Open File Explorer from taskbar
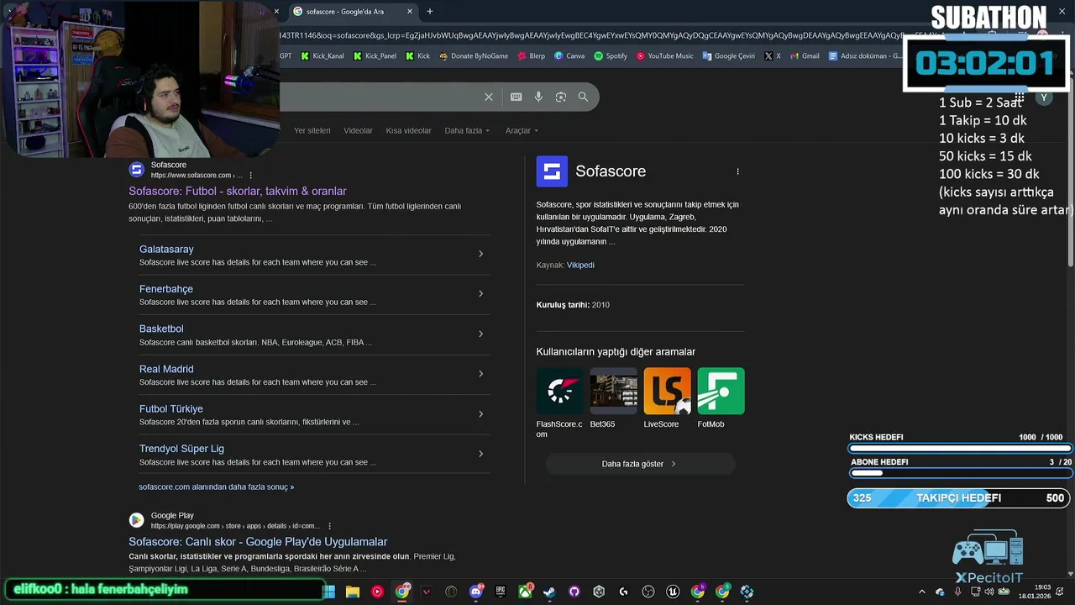Viewport: 1075px width, 605px height. point(353,592)
